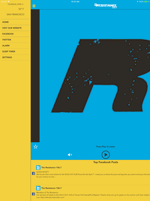Tap the altmad.mixerradio.com link
Viewport: 150px width, 201px height.
tap(53, 197)
